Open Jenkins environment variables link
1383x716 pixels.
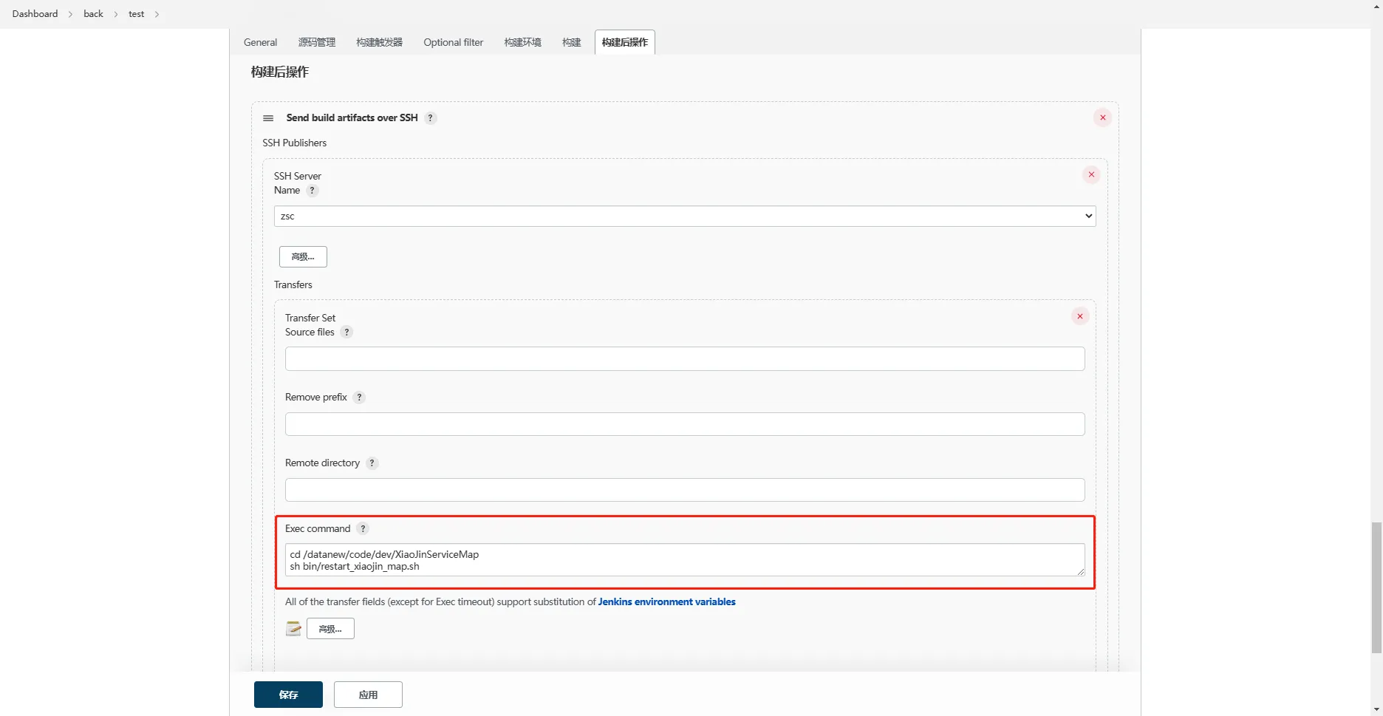tap(666, 602)
